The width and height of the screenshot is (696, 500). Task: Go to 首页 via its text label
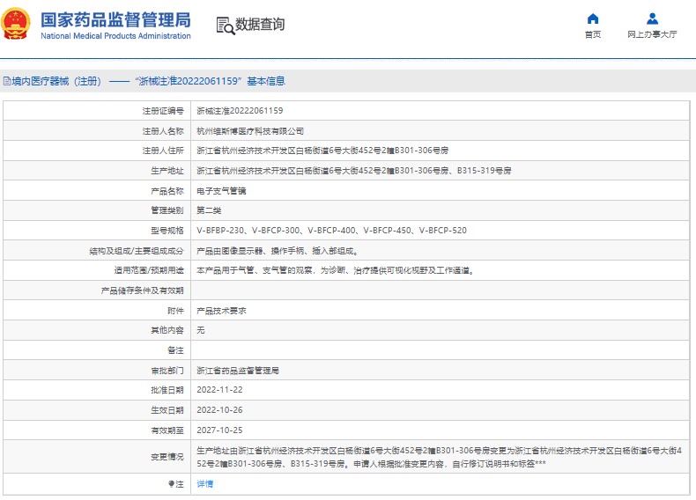[593, 35]
